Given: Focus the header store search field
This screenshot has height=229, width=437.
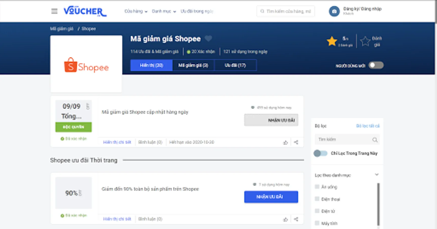Looking at the screenshot, I should point(286,11).
